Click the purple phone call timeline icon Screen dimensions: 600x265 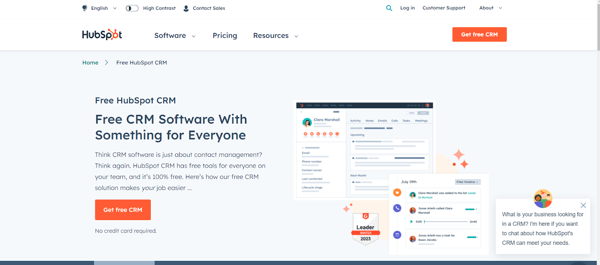397,208
